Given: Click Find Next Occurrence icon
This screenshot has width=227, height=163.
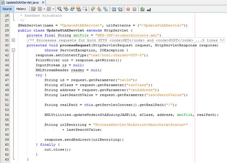Looking at the screenshot, I should 72,9.
